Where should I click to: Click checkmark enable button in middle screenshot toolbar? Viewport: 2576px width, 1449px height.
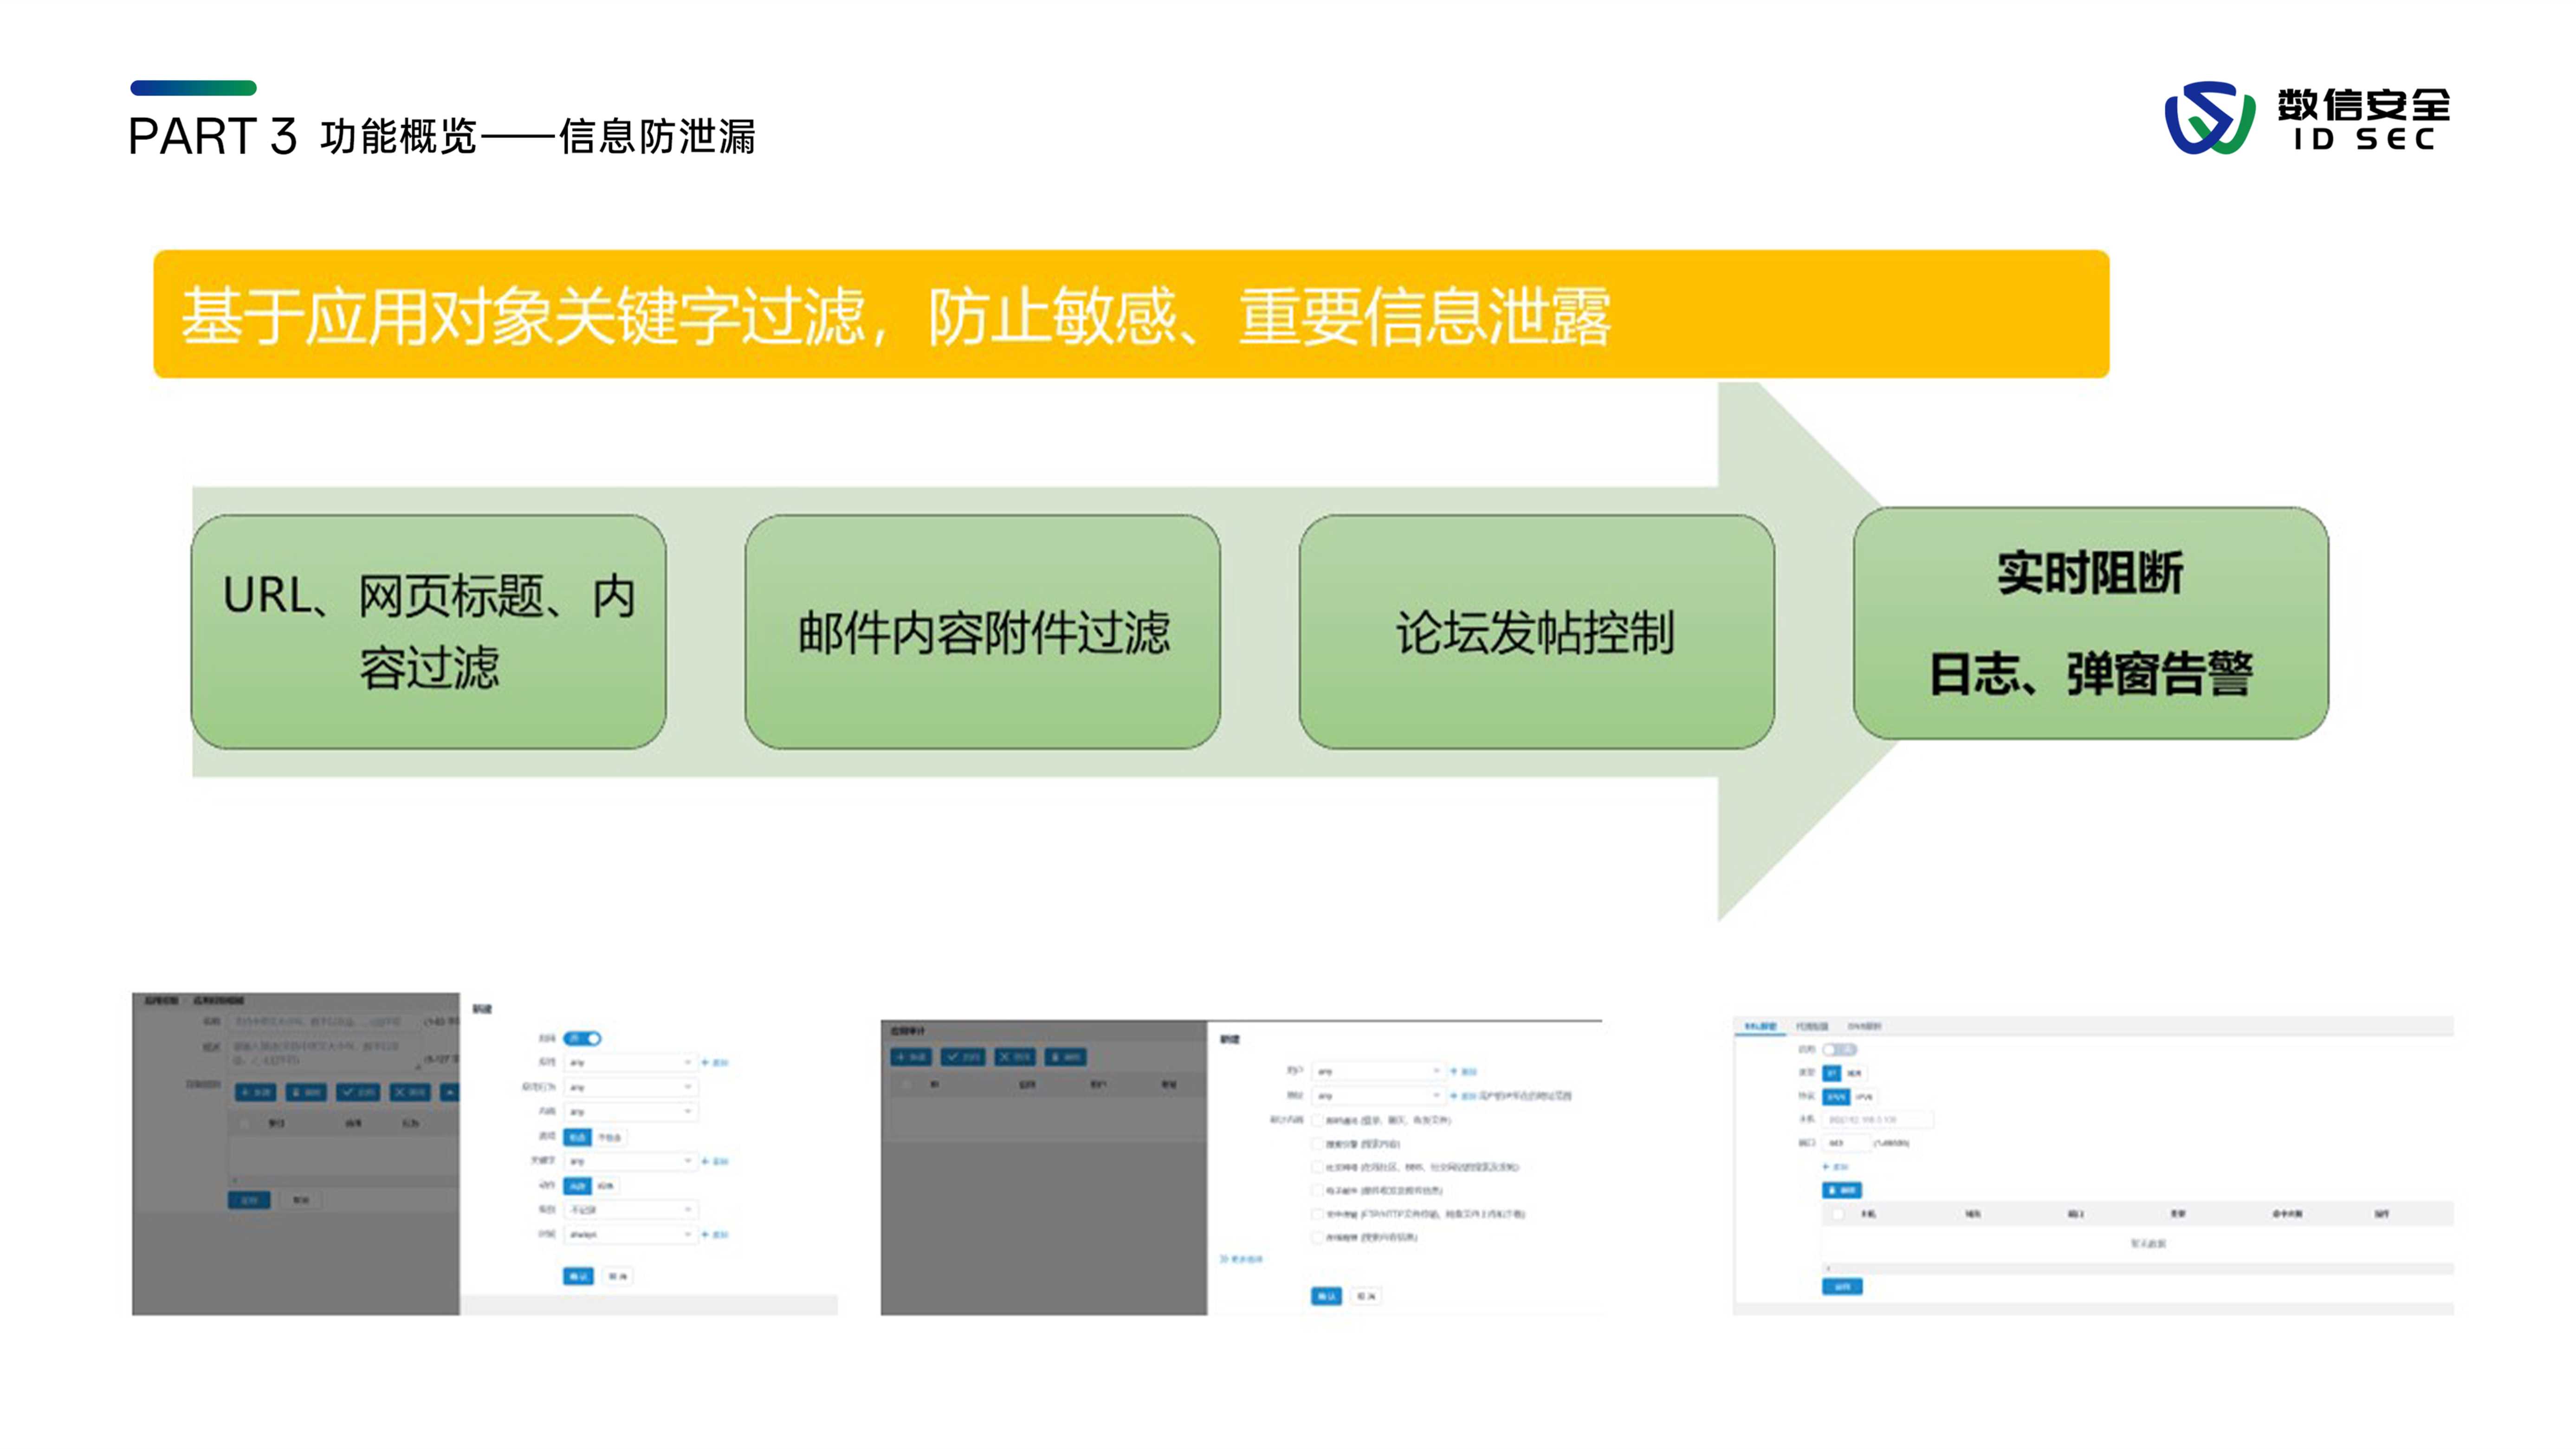[962, 1056]
